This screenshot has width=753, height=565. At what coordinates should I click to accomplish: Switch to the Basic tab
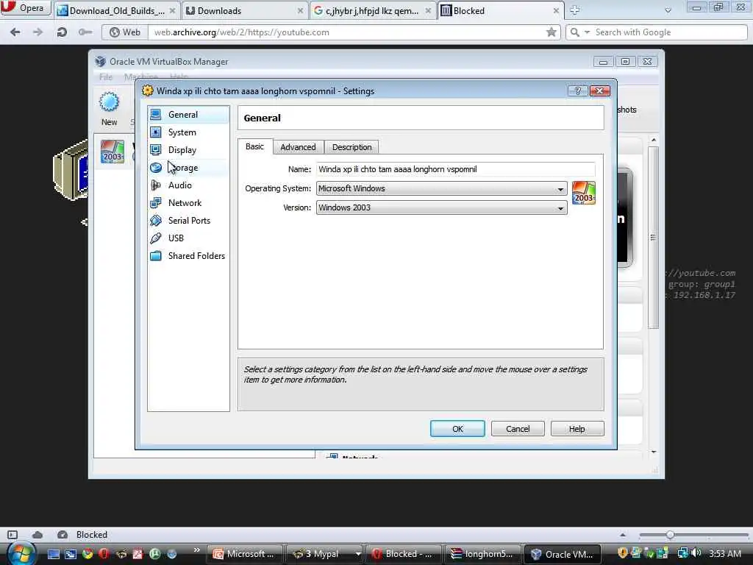tap(254, 146)
